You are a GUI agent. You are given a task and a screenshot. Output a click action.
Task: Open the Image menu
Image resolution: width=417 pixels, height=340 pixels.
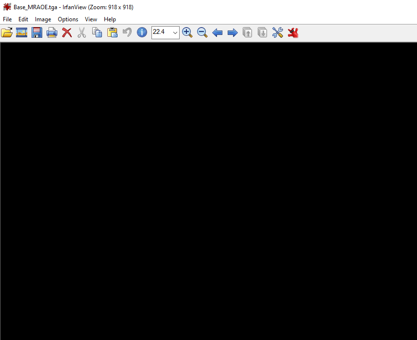click(43, 19)
